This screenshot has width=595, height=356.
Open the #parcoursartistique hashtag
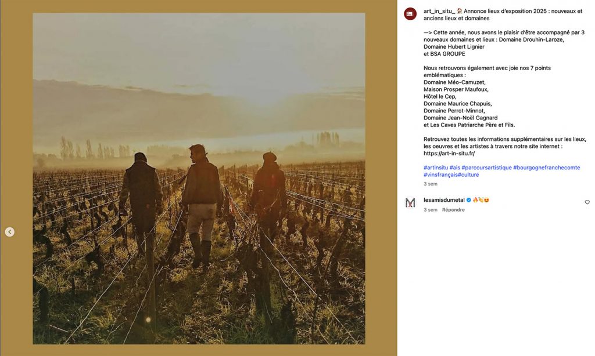(x=486, y=168)
